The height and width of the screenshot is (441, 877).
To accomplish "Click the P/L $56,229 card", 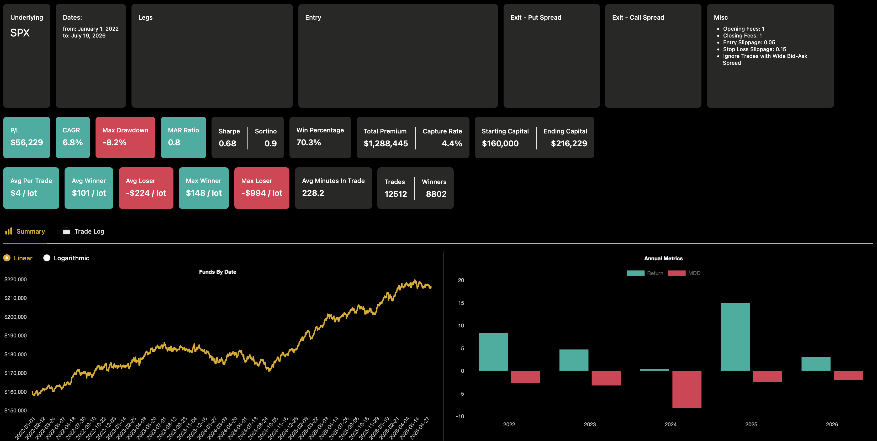I will coord(27,137).
